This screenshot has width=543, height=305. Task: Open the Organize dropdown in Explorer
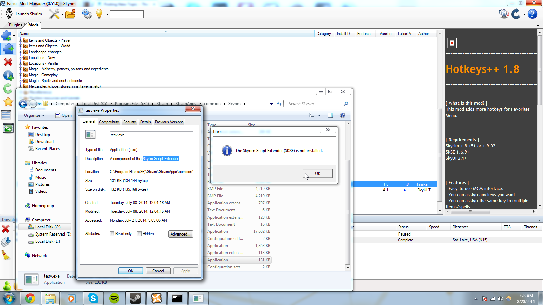[34, 115]
